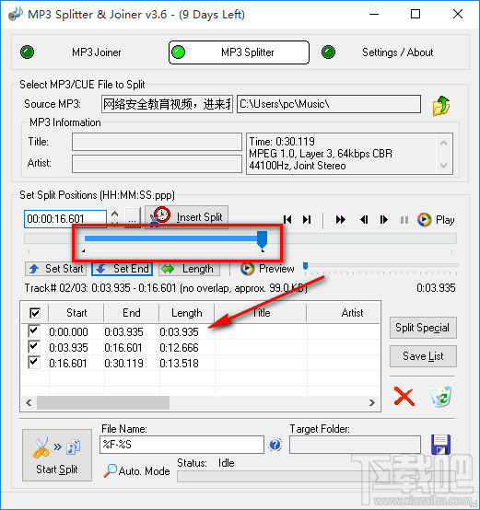Increase split position time with up arrow
480x510 pixels.
pyautogui.click(x=114, y=214)
